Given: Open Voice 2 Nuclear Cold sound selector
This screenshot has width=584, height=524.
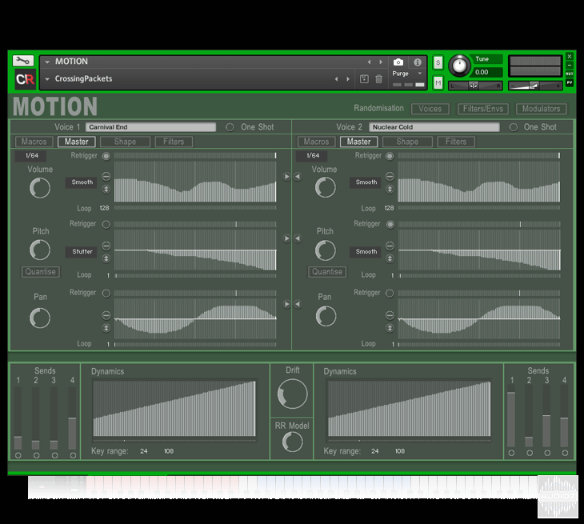Looking at the screenshot, I should (x=434, y=127).
